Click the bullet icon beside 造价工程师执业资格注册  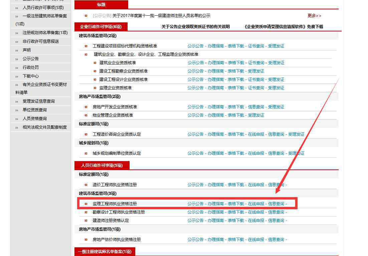tap(86, 185)
